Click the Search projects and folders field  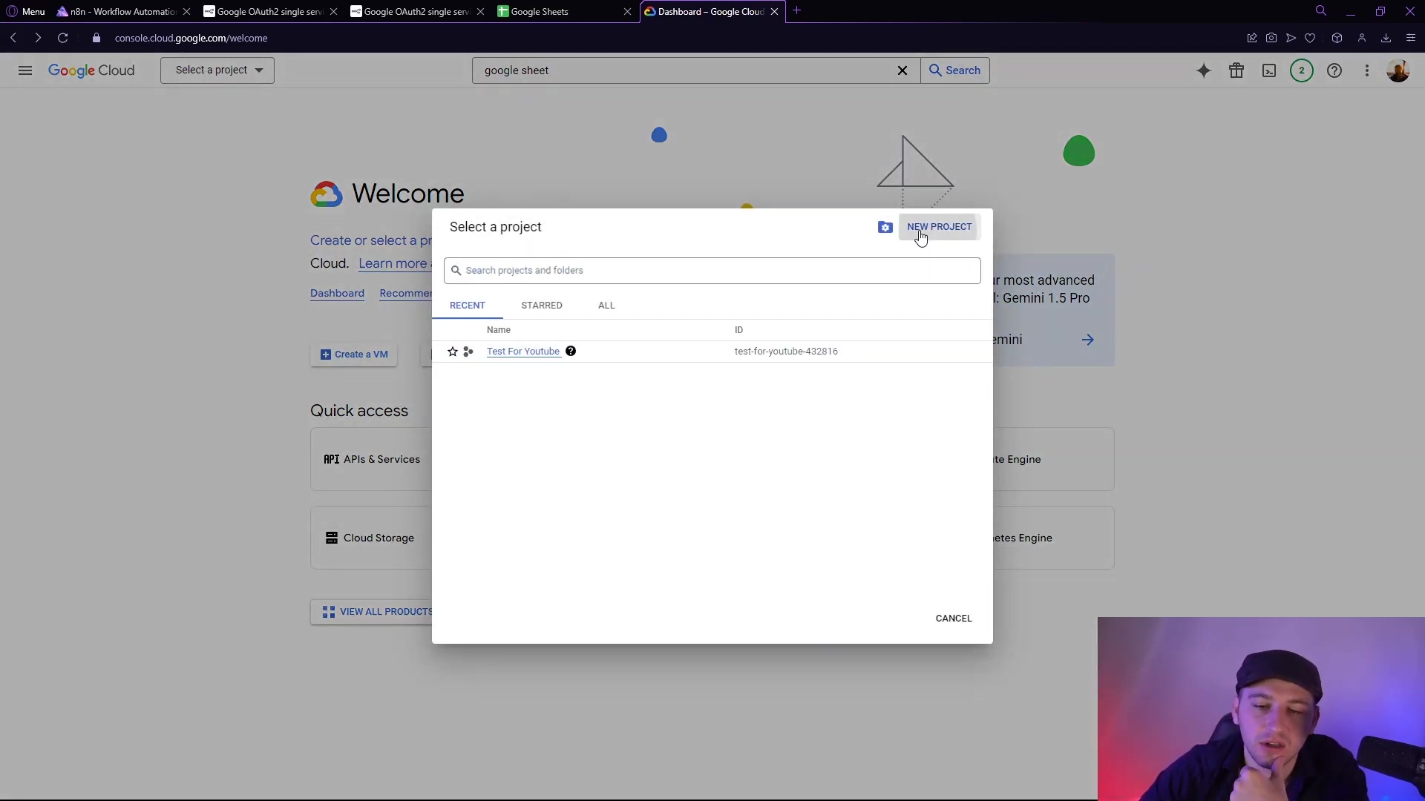pyautogui.click(x=712, y=271)
